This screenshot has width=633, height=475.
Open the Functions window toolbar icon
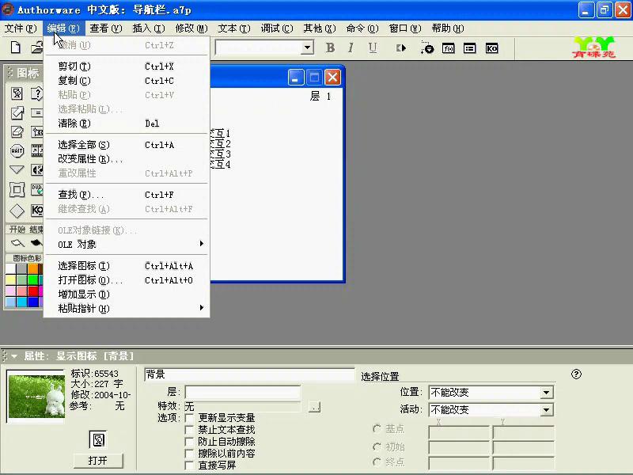(x=449, y=48)
